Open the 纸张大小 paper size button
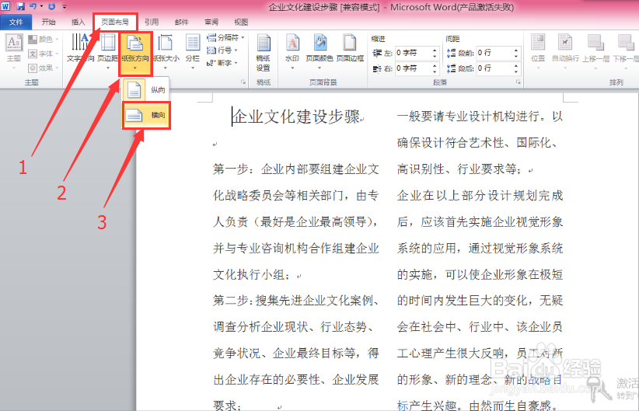The height and width of the screenshot is (411, 639). click(x=166, y=51)
